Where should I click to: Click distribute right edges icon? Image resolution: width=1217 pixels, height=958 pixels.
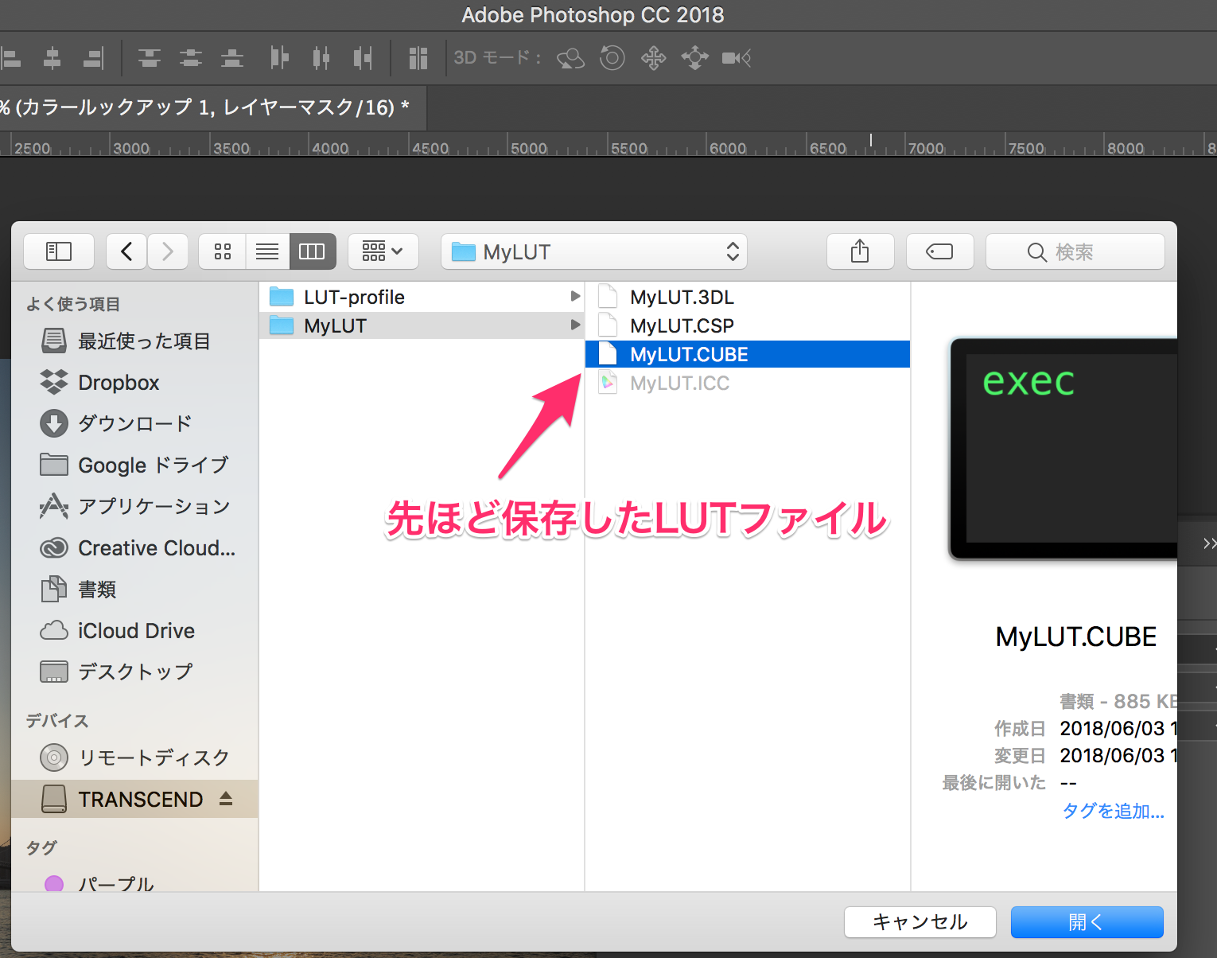click(363, 58)
